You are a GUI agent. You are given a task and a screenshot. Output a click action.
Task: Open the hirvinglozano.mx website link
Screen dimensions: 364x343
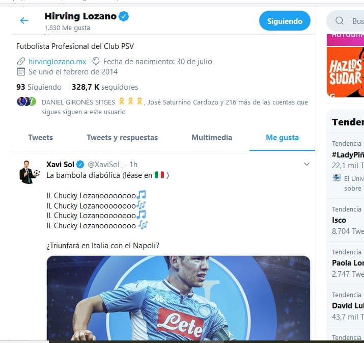[x=57, y=62]
